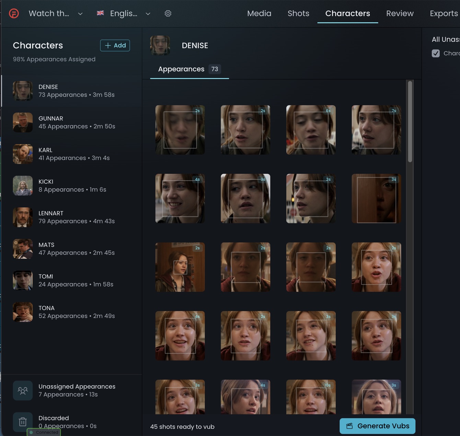Viewport: 460px width, 436px height.
Task: Click '45 Appearances • 2m 50s' under GUNNAR
Action: pyautogui.click(x=77, y=127)
